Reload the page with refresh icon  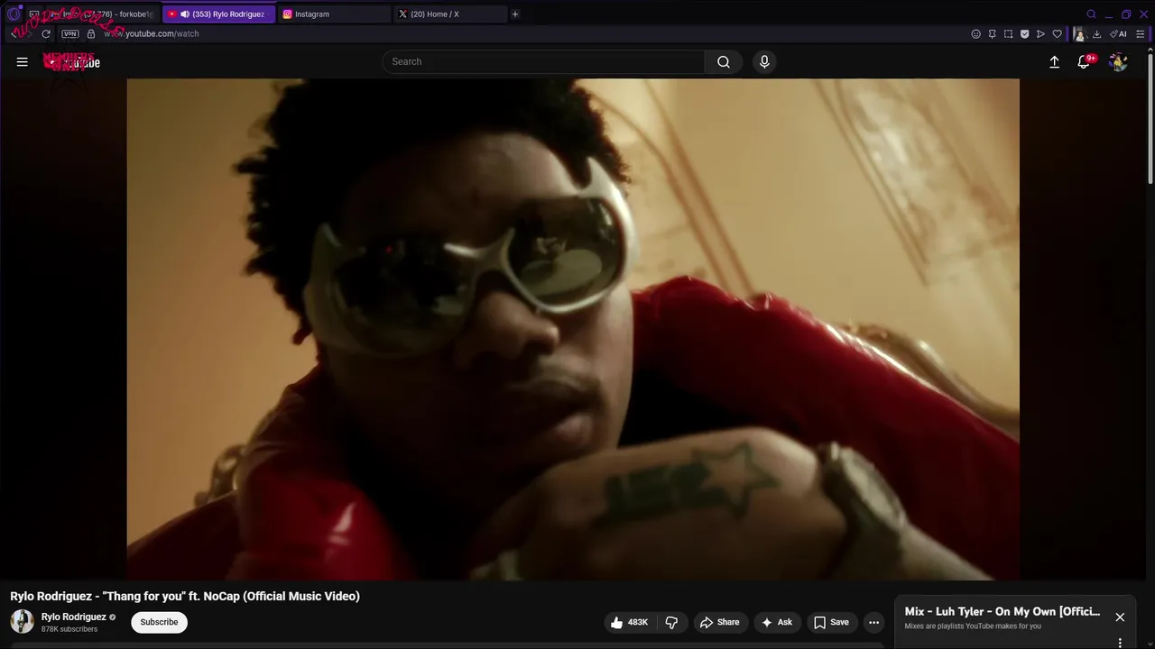click(x=46, y=34)
